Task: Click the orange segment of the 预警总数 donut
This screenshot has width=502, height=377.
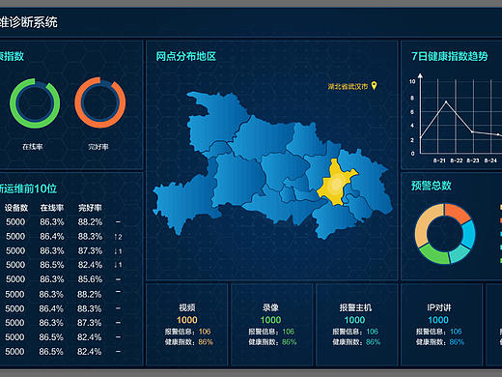Action: click(x=458, y=214)
